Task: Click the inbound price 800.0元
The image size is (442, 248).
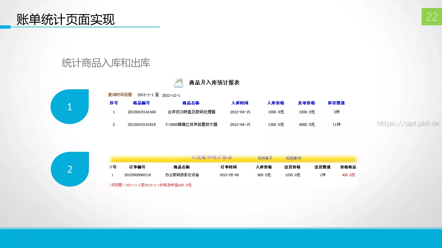Action: 264,175
